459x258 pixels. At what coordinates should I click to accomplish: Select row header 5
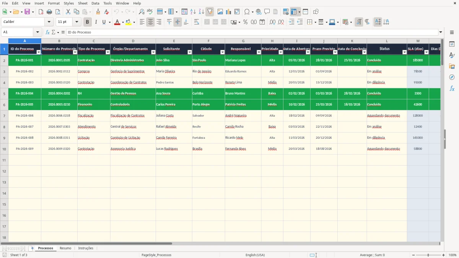pyautogui.click(x=4, y=94)
